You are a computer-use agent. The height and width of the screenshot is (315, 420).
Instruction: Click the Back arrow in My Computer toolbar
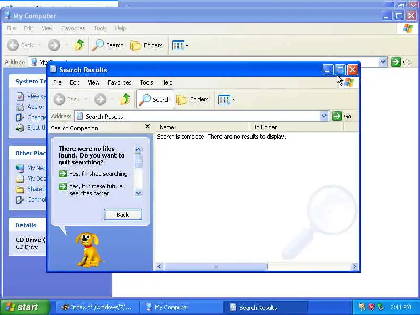[x=13, y=45]
